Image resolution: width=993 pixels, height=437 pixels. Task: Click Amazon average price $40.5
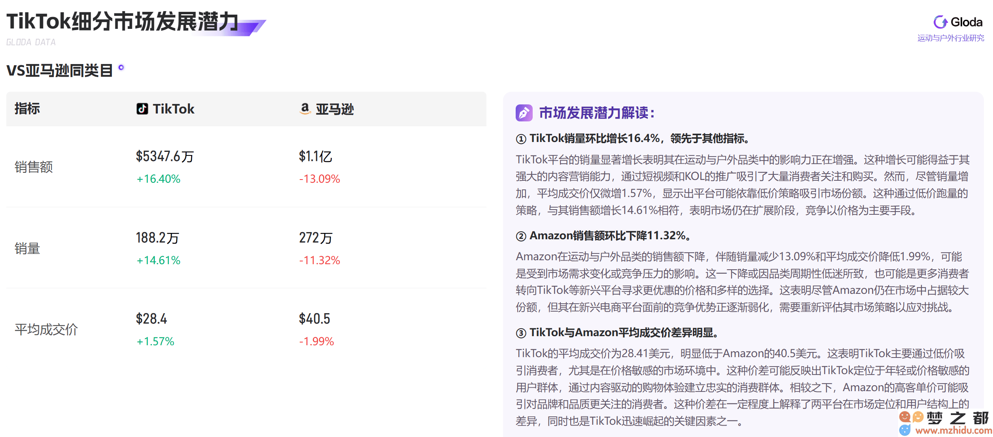pyautogui.click(x=314, y=319)
